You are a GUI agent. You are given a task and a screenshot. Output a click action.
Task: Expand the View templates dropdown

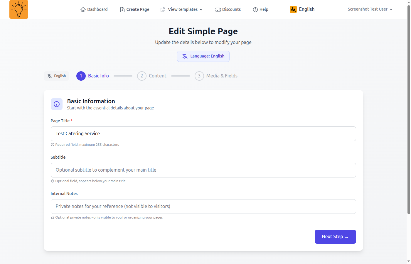point(182,9)
